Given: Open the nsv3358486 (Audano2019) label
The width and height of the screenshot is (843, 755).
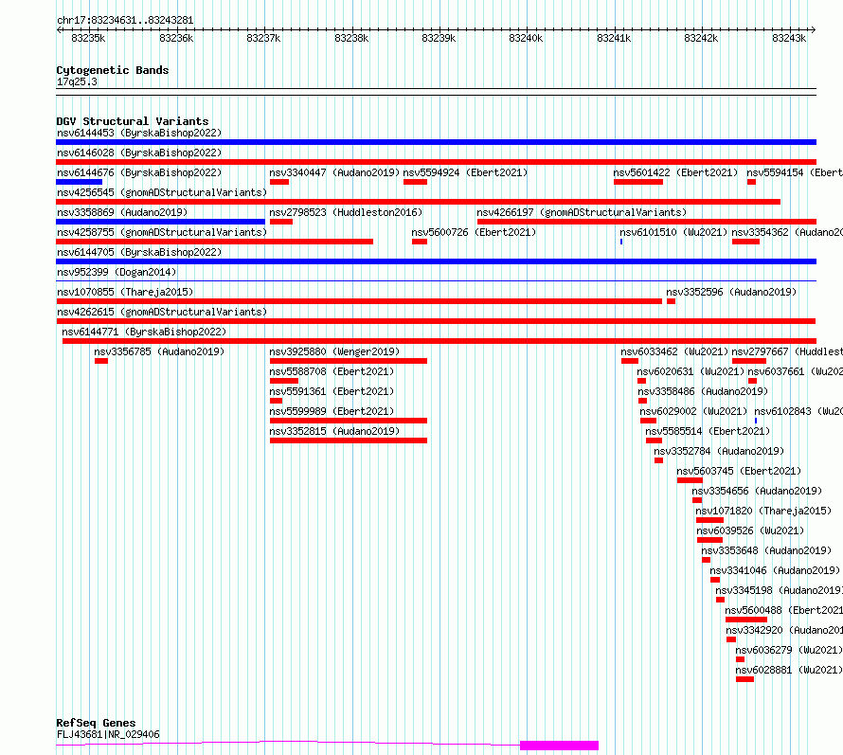Looking at the screenshot, I should point(703,391).
